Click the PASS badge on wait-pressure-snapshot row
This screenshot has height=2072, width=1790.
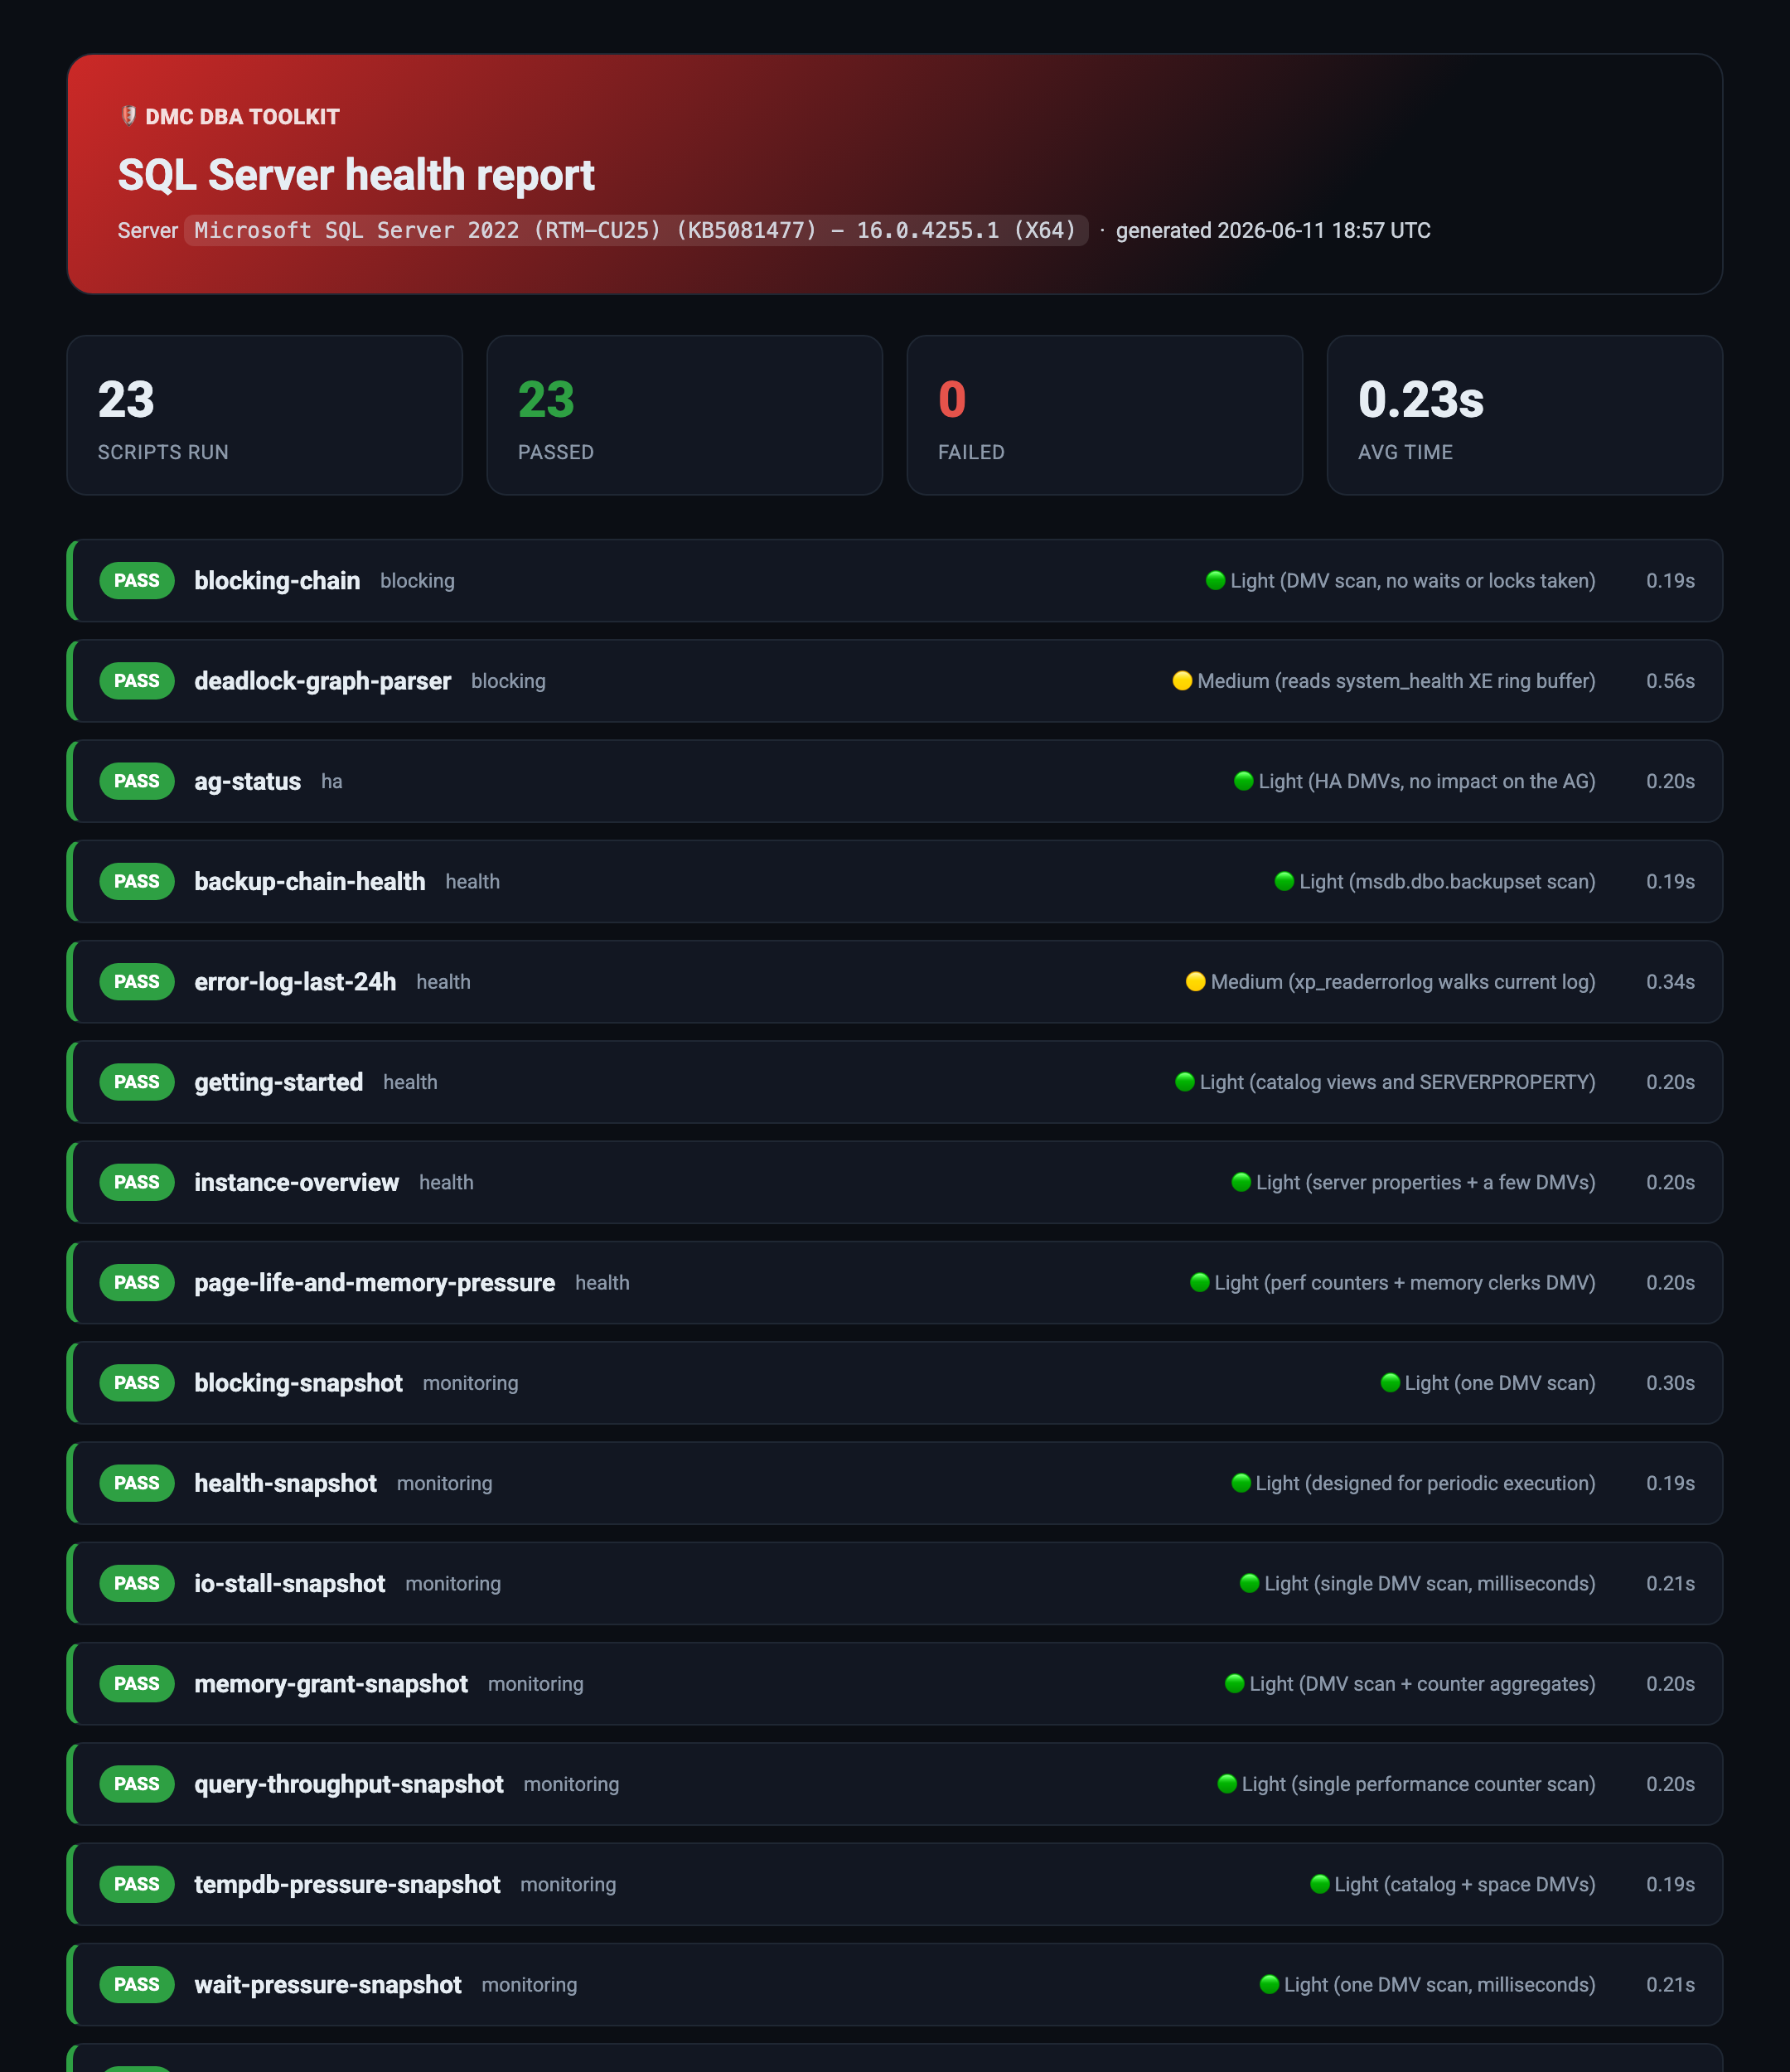tap(137, 1984)
